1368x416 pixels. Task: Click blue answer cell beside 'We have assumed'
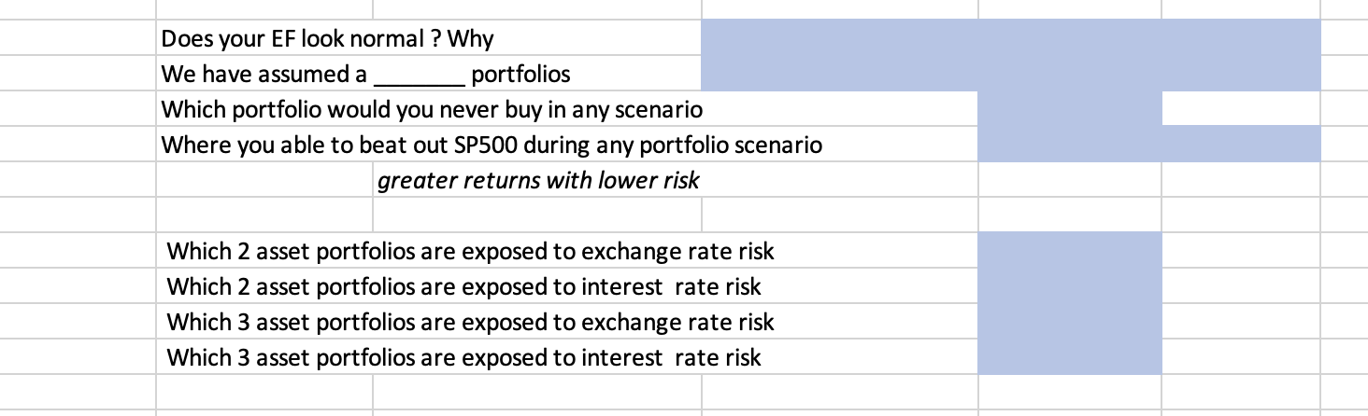pyautogui.click(x=1011, y=74)
